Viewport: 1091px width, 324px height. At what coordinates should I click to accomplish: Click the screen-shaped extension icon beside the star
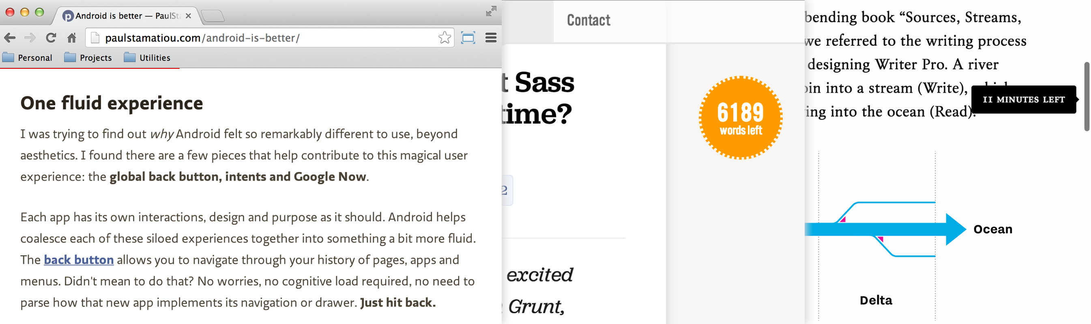468,38
